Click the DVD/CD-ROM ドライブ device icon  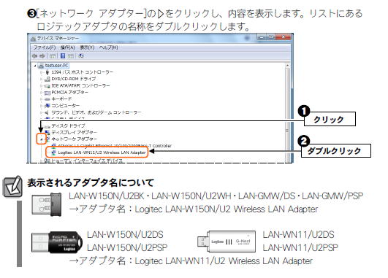pyautogui.click(x=47, y=79)
